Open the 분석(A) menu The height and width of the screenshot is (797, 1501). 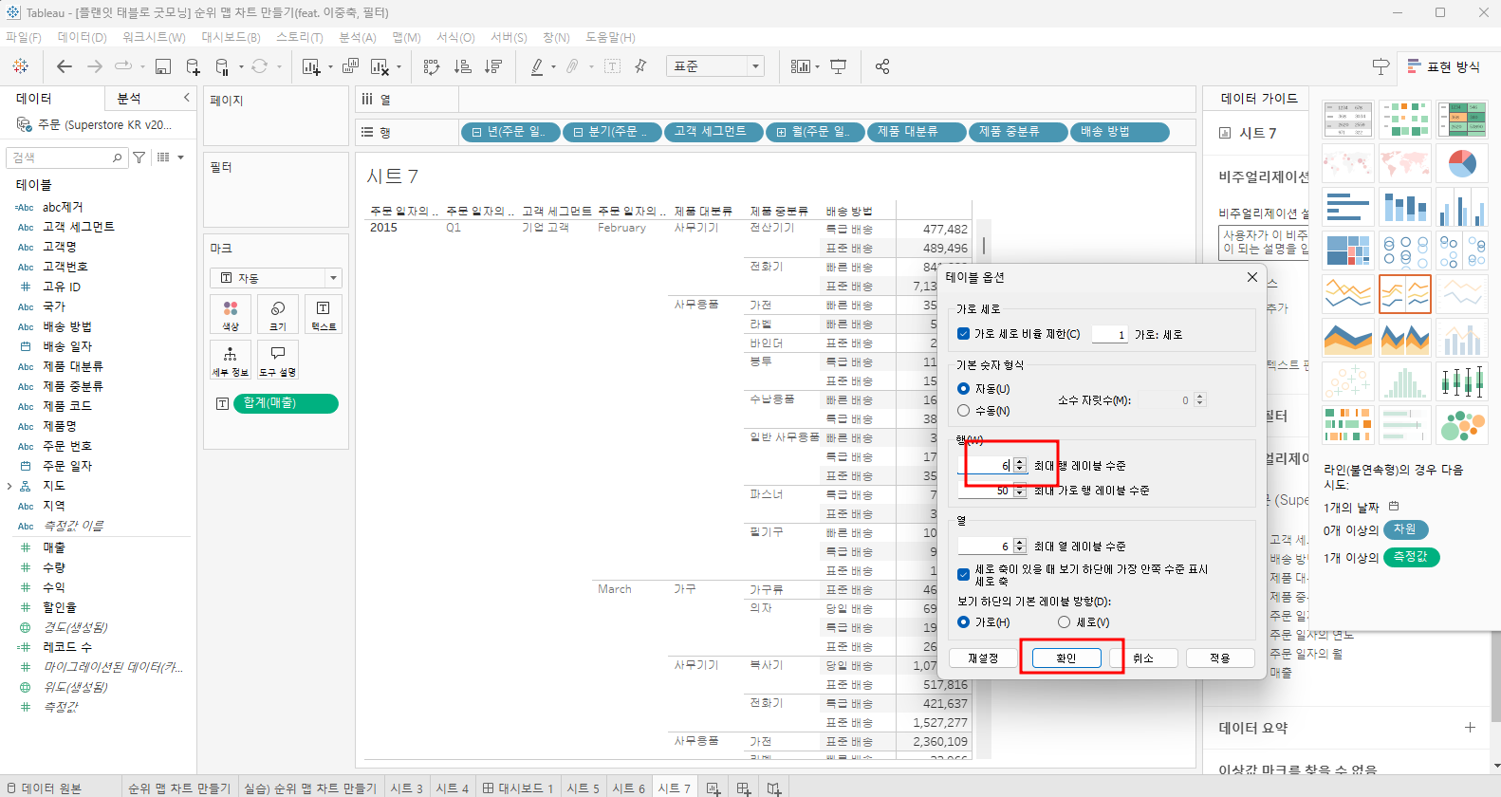pyautogui.click(x=358, y=37)
